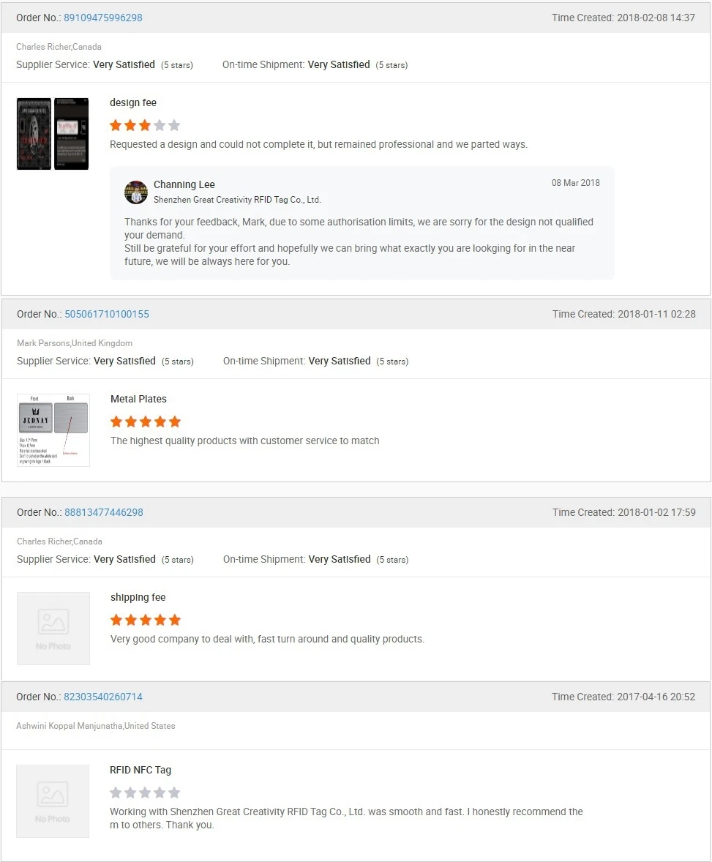
Task: Open order number 505061710100155 link
Action: point(107,314)
